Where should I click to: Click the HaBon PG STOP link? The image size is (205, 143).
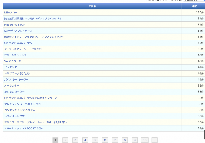[15, 25]
